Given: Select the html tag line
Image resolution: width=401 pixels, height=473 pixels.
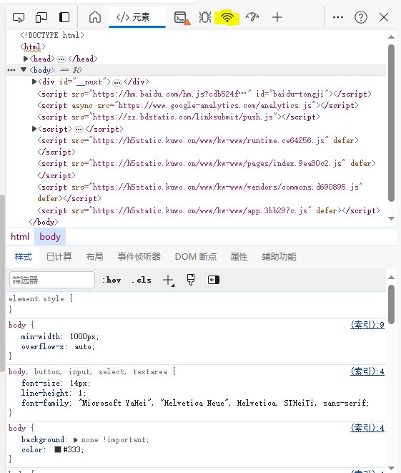Looking at the screenshot, I should [x=33, y=47].
